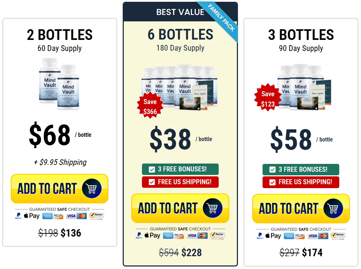Click the Norton Secured badge under 3 Bottles
The height and width of the screenshot is (269, 361).
(338, 236)
